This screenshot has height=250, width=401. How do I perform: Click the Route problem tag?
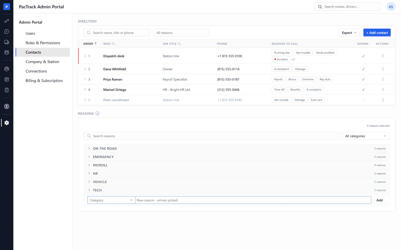coord(325,53)
